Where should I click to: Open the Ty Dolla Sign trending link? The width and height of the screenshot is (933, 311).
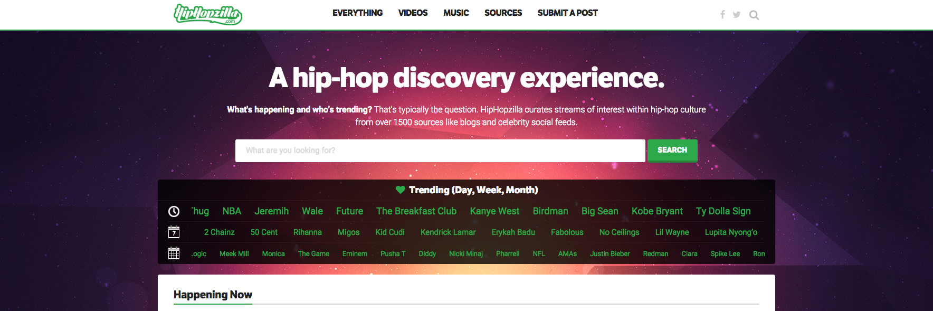click(x=723, y=211)
